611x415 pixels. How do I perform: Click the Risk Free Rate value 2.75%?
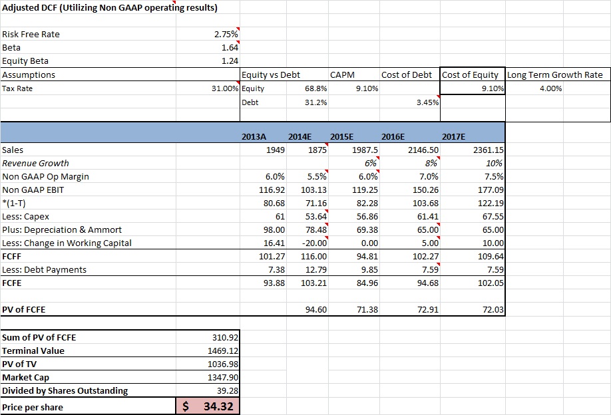pos(208,34)
